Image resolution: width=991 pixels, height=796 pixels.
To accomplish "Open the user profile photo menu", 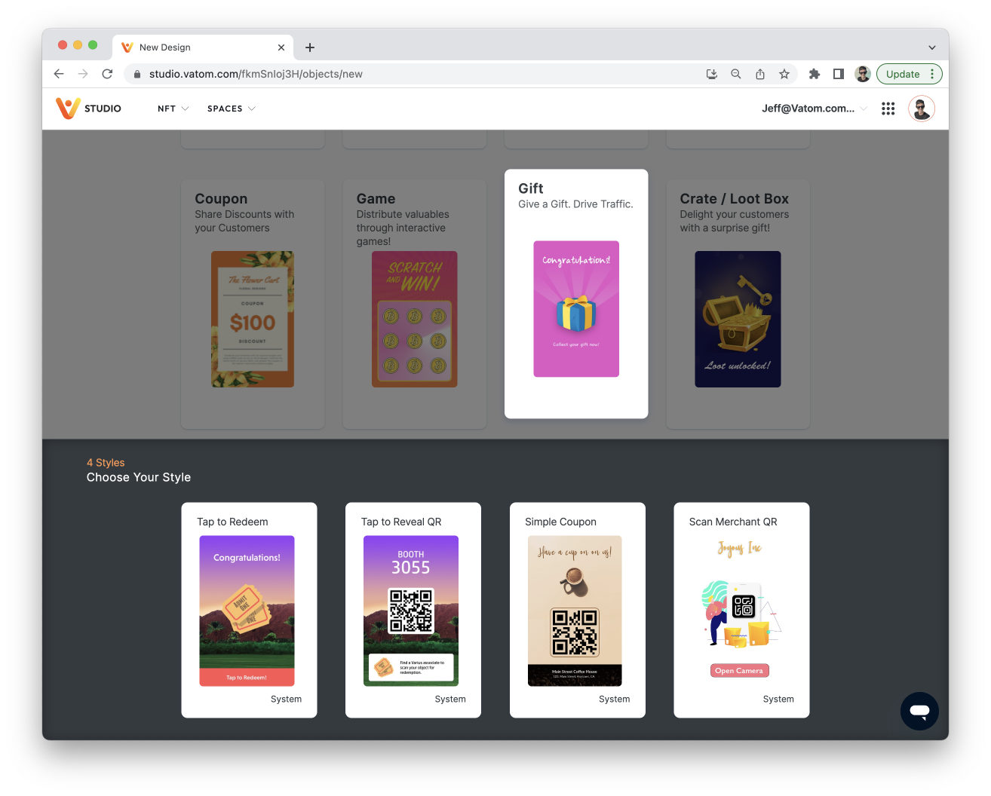I will pos(922,109).
